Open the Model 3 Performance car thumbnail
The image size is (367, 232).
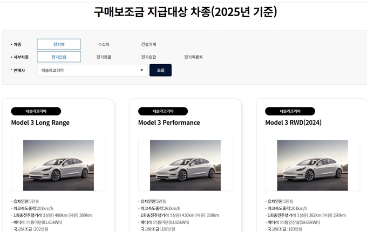tap(185, 165)
